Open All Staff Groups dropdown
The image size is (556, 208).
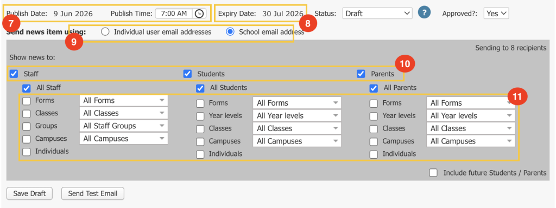pyautogui.click(x=124, y=126)
